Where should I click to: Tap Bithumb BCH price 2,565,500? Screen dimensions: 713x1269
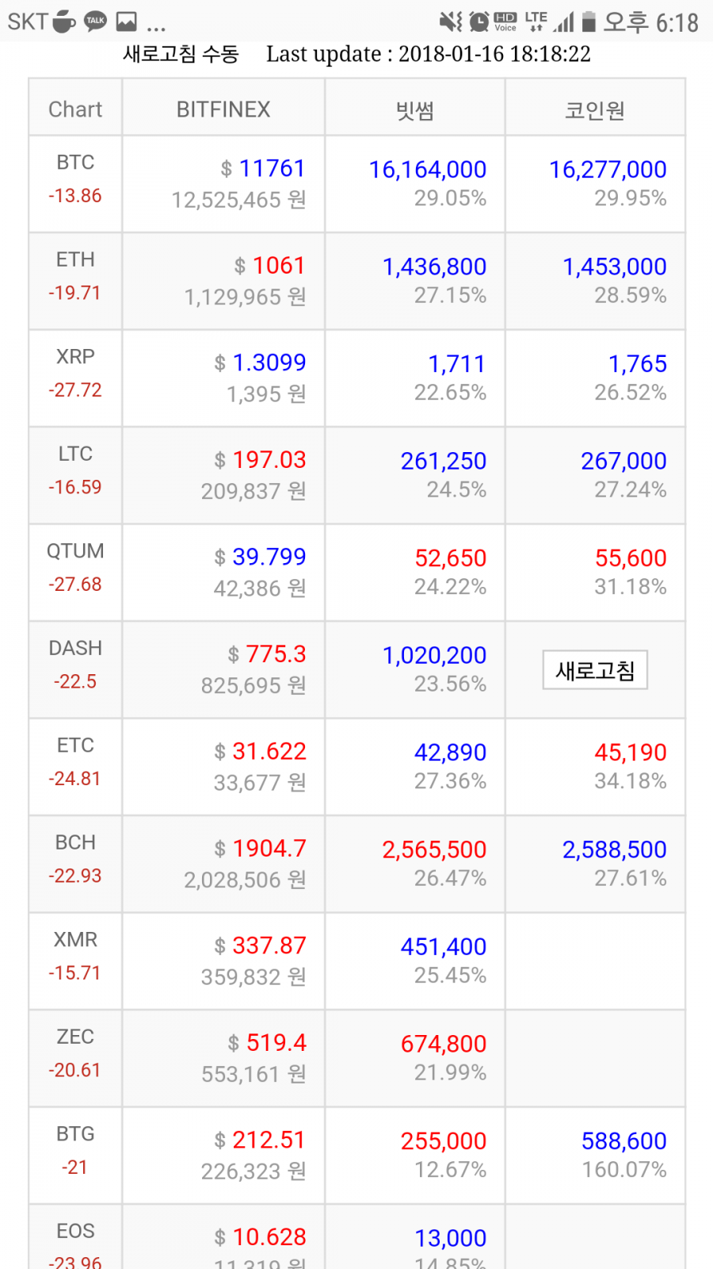[x=434, y=849]
